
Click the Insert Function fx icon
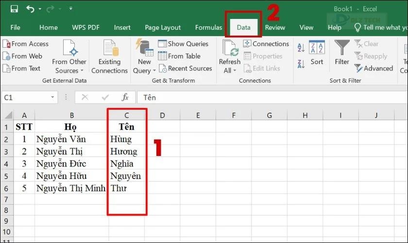click(125, 97)
